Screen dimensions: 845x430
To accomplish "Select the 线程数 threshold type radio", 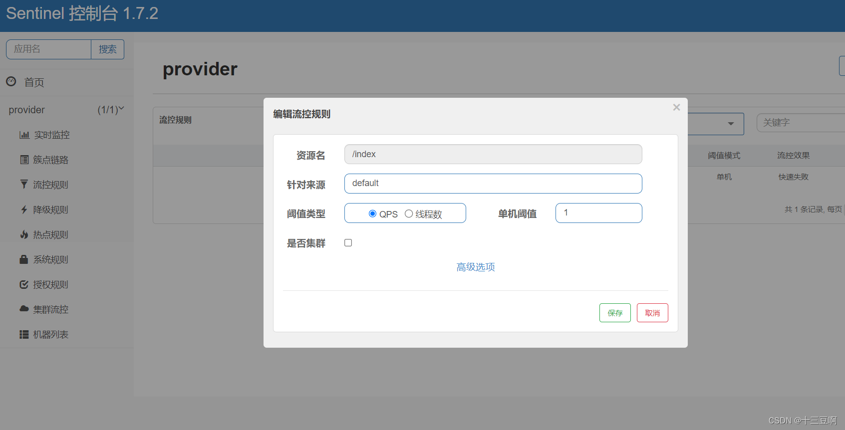I will point(409,214).
